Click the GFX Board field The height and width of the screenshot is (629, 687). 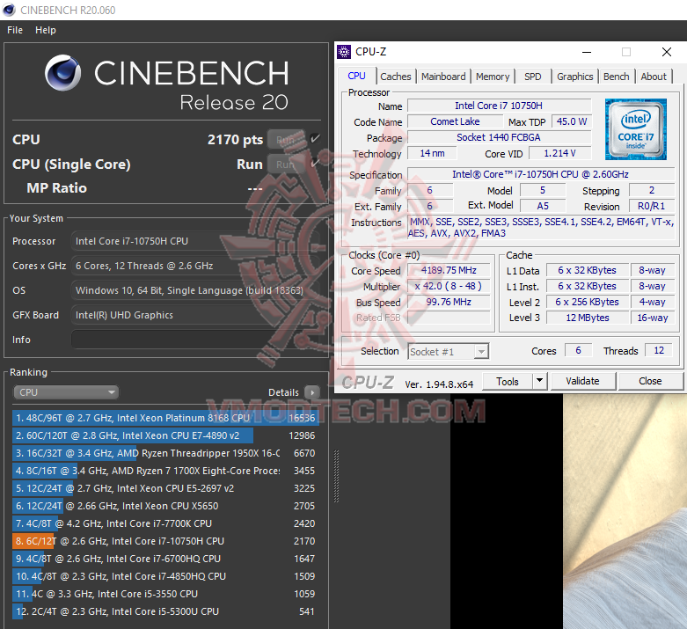tap(195, 315)
